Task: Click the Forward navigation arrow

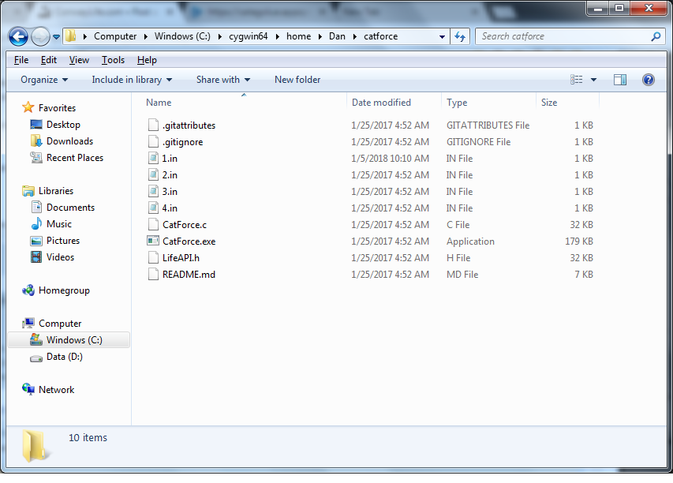Action: click(41, 37)
